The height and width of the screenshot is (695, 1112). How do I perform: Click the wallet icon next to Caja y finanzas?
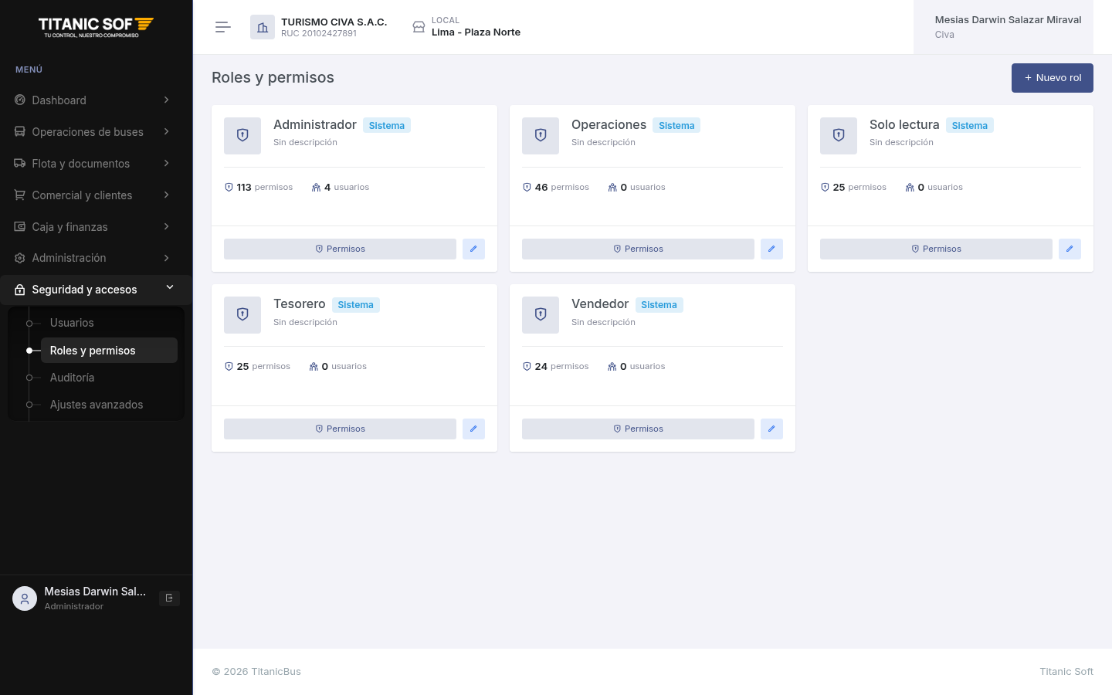[x=20, y=227]
